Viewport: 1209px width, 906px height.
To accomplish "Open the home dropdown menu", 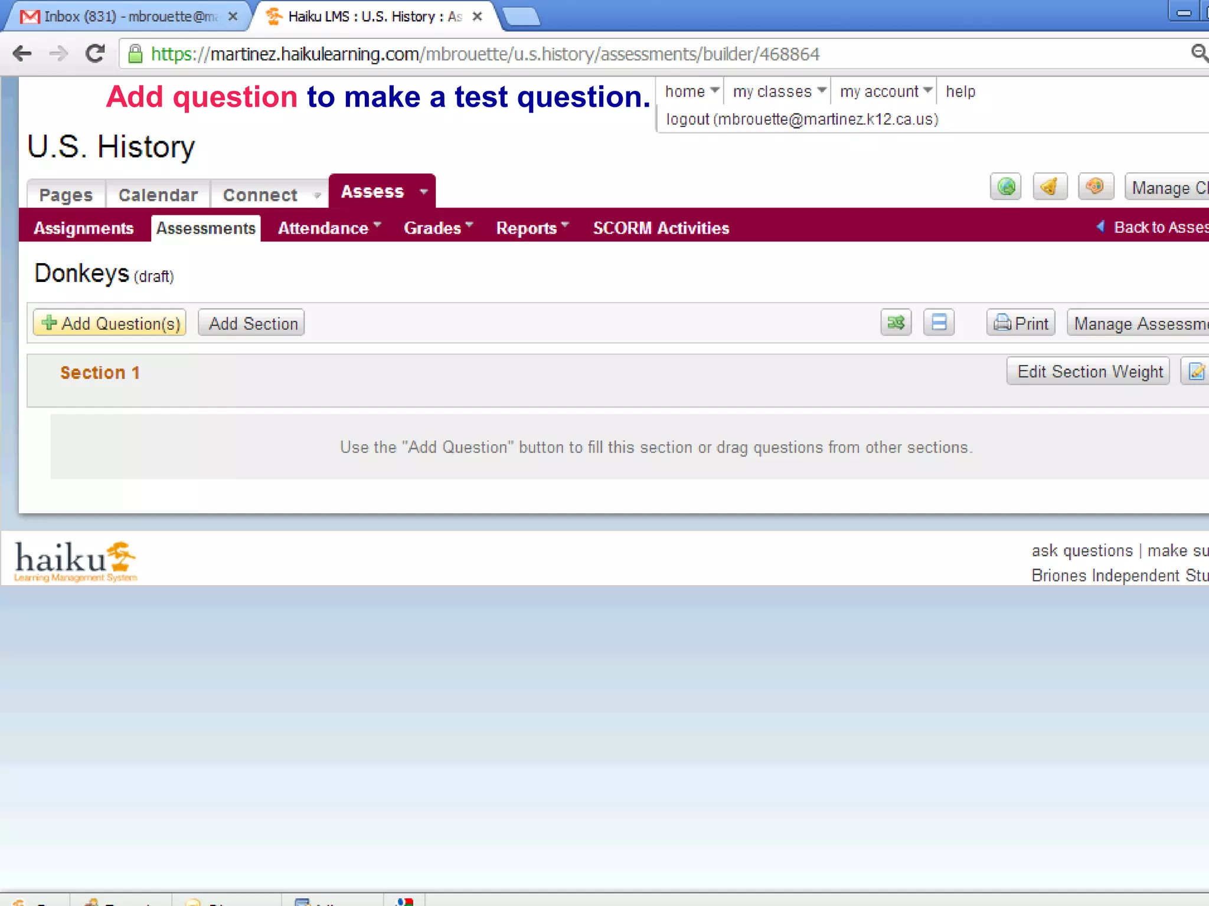I will pos(691,91).
